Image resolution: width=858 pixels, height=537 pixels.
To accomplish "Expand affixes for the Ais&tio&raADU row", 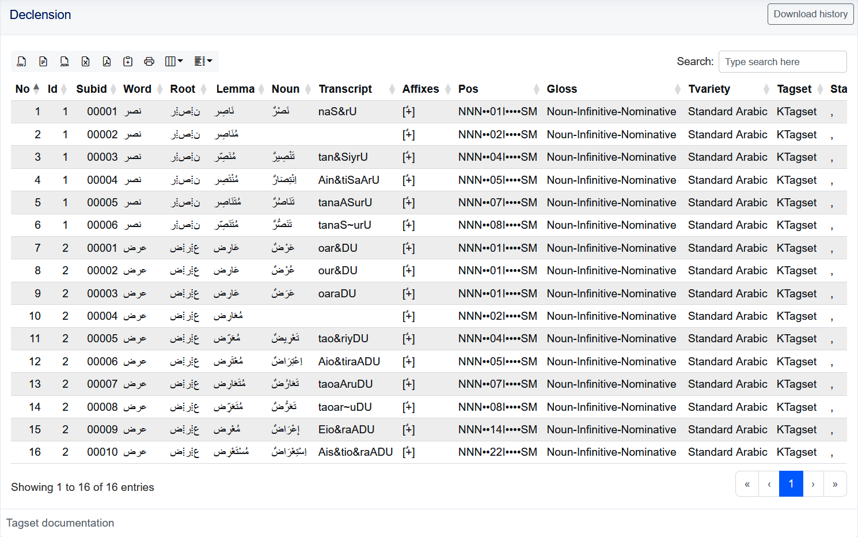I will click(x=408, y=452).
